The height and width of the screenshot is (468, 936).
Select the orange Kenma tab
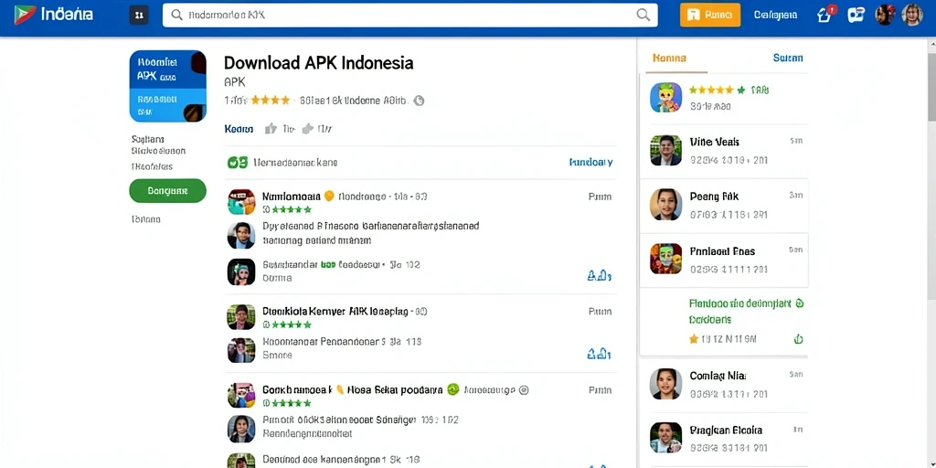point(669,58)
